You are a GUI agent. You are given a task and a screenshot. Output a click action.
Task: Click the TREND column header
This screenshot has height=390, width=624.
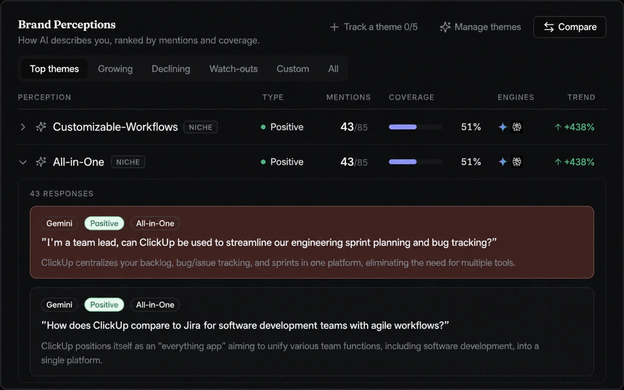[x=581, y=97]
